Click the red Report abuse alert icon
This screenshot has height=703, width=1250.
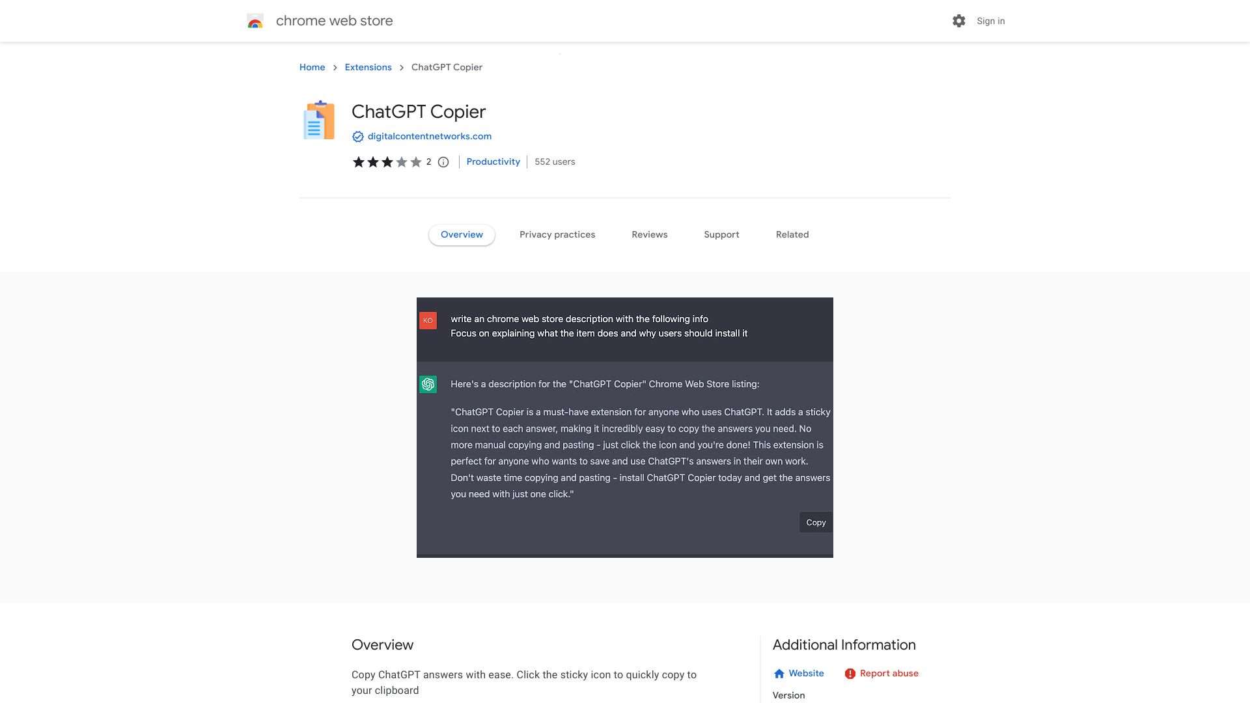pyautogui.click(x=850, y=673)
